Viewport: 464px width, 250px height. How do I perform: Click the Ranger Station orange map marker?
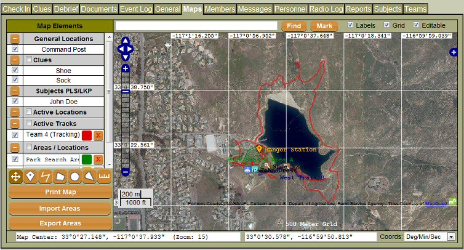tap(259, 148)
